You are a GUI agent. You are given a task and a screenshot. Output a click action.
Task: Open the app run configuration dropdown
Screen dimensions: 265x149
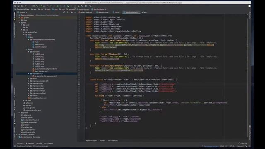pos(44,6)
